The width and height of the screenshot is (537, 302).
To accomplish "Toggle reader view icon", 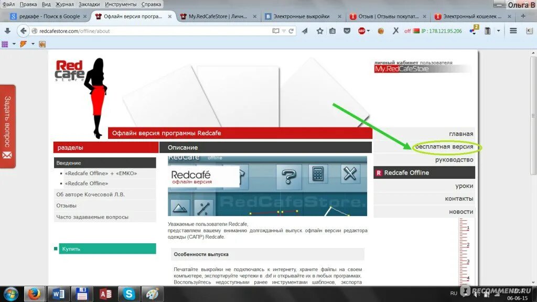I will 276,31.
